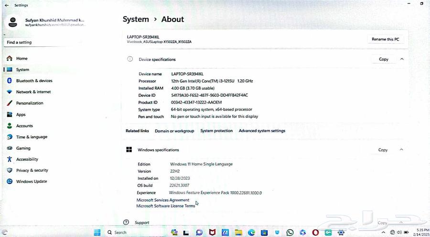Click the Gaming controller icon
The width and height of the screenshot is (430, 237).
pyautogui.click(x=10, y=148)
